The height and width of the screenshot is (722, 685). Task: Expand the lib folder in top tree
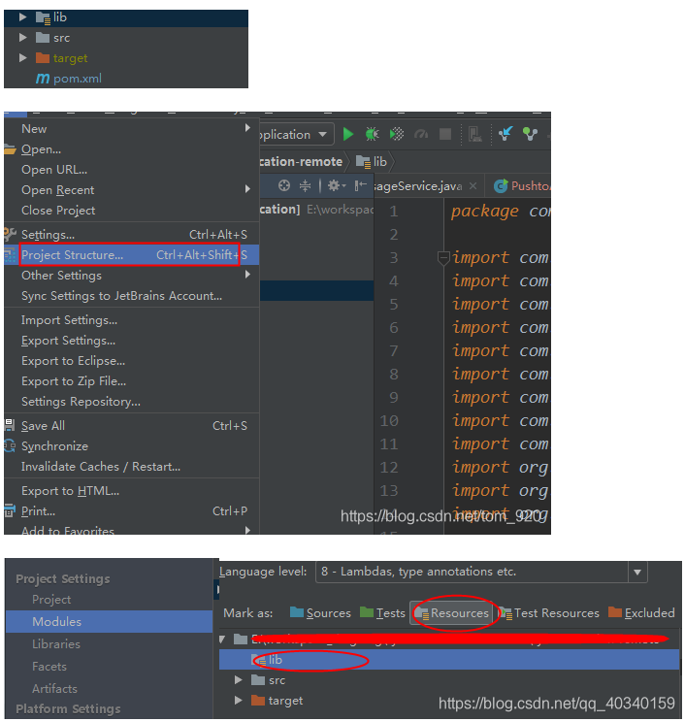click(22, 17)
